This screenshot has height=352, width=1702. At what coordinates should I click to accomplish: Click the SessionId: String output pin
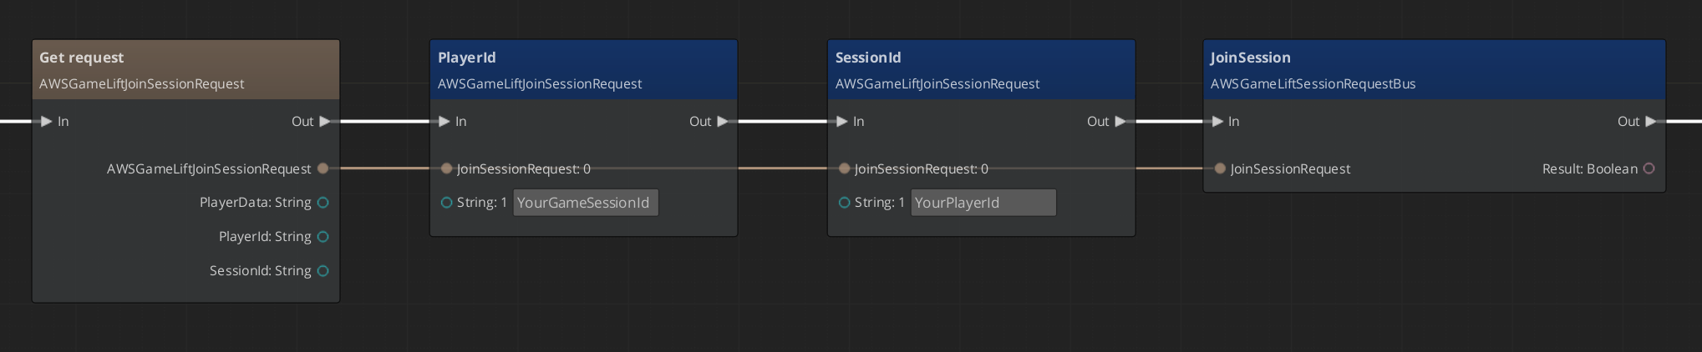pos(323,271)
